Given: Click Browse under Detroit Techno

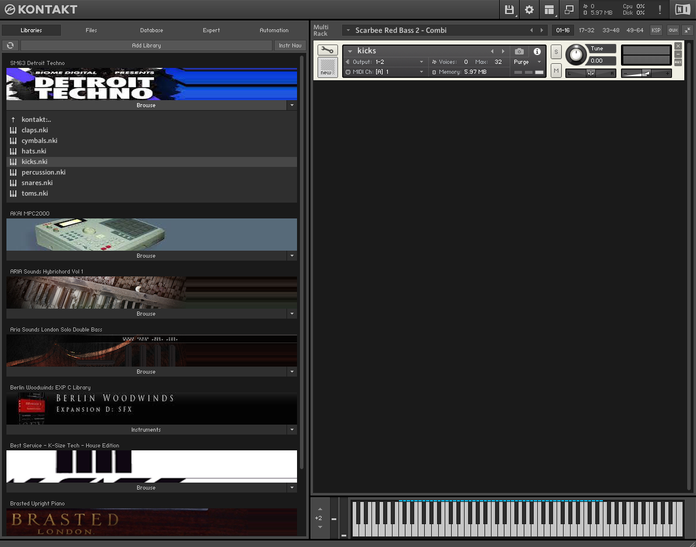Looking at the screenshot, I should [146, 105].
